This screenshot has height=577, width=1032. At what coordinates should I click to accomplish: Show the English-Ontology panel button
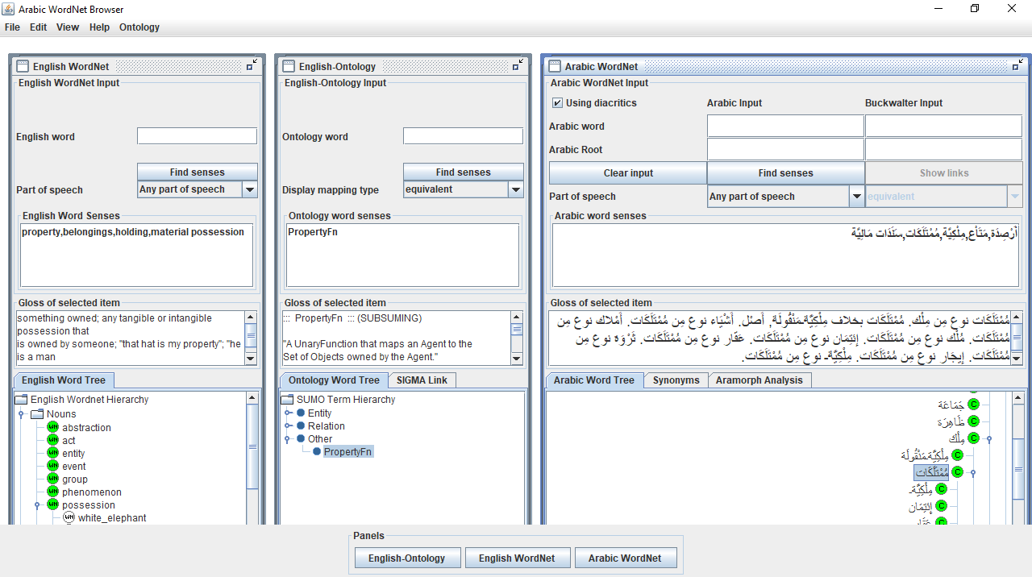pyautogui.click(x=407, y=558)
